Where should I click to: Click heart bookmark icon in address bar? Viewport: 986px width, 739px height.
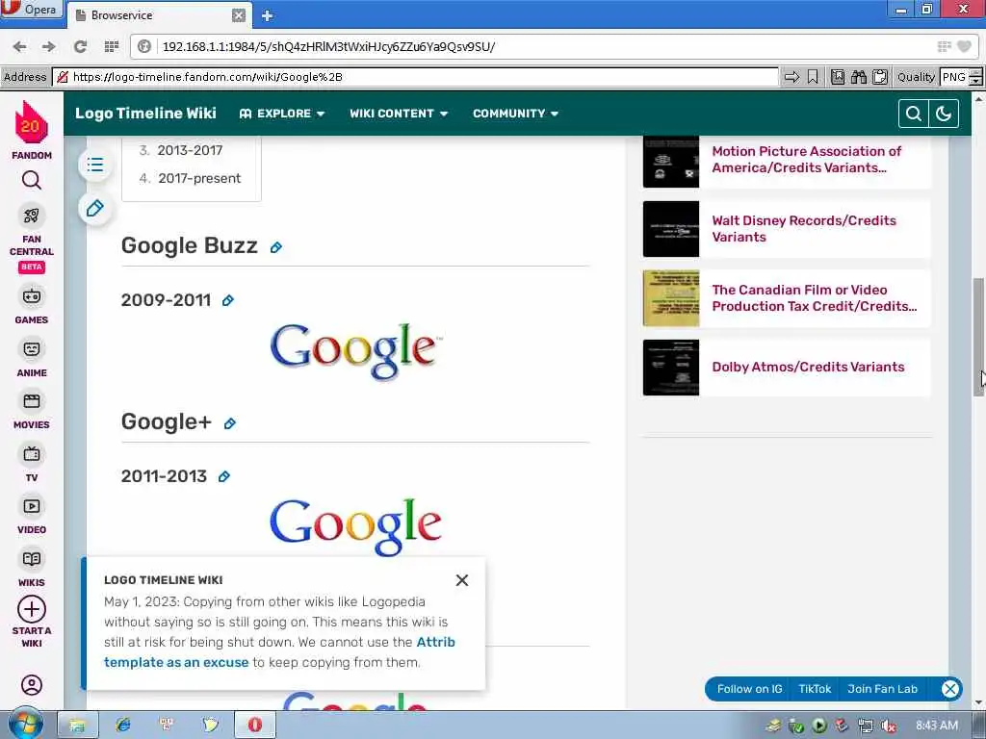964,46
